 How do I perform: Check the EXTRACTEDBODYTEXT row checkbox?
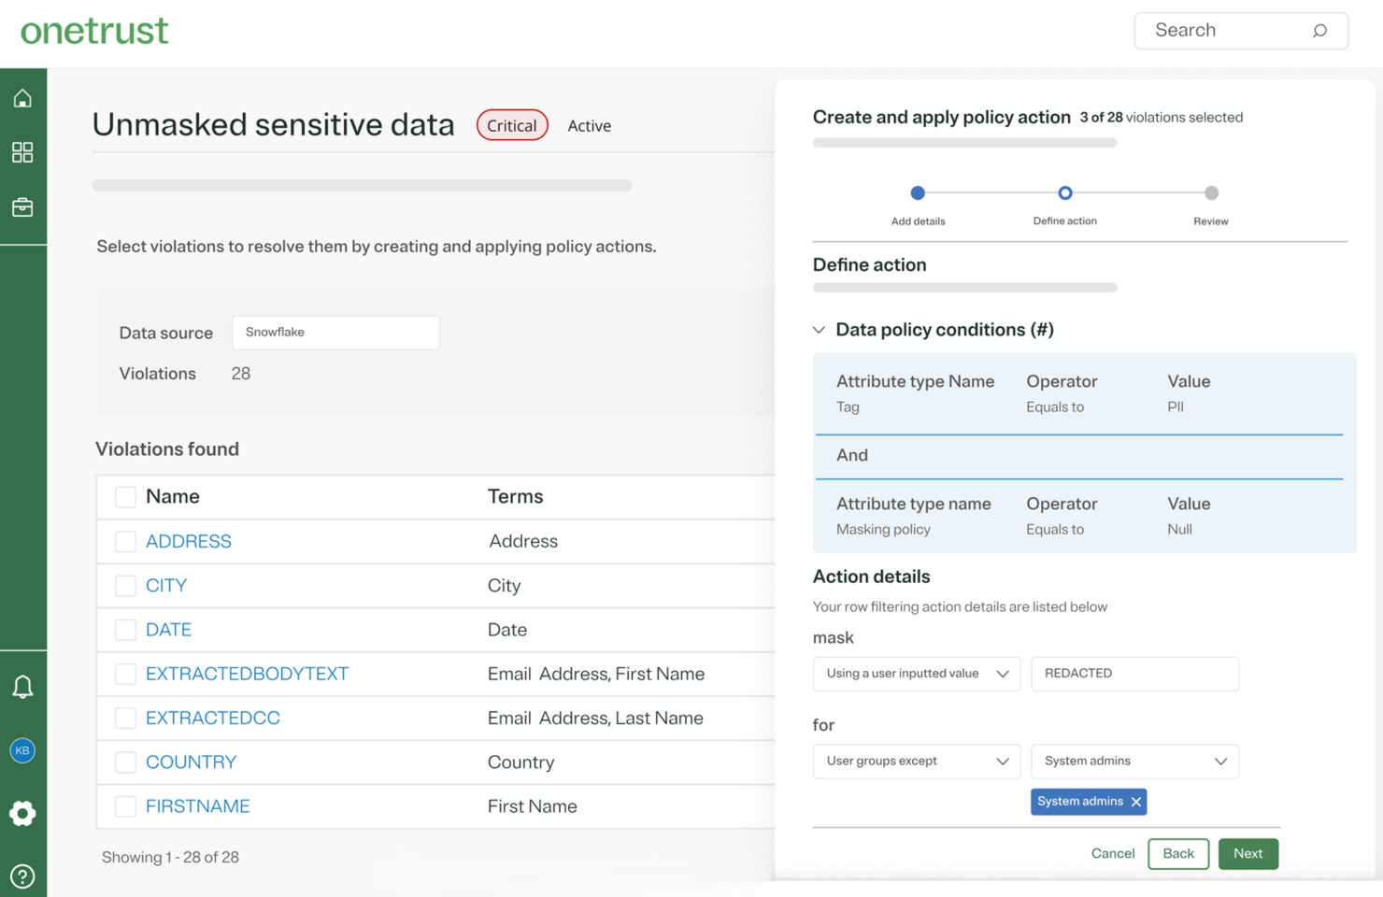tap(125, 674)
